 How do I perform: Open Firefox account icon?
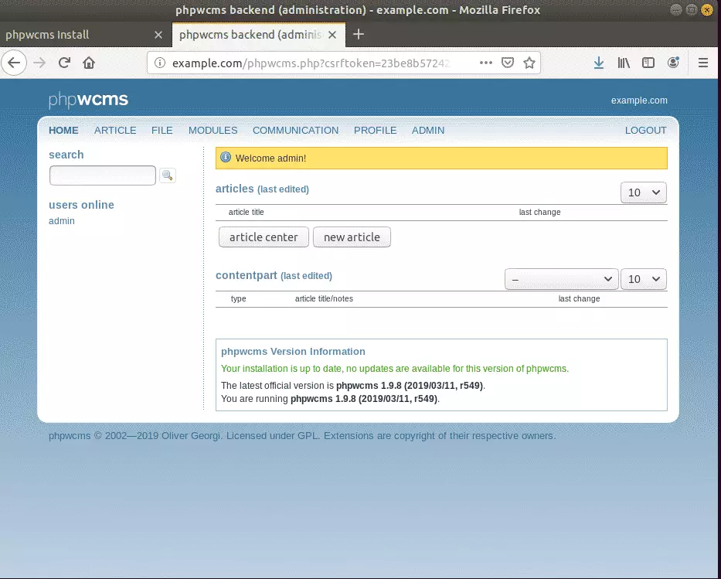click(673, 63)
